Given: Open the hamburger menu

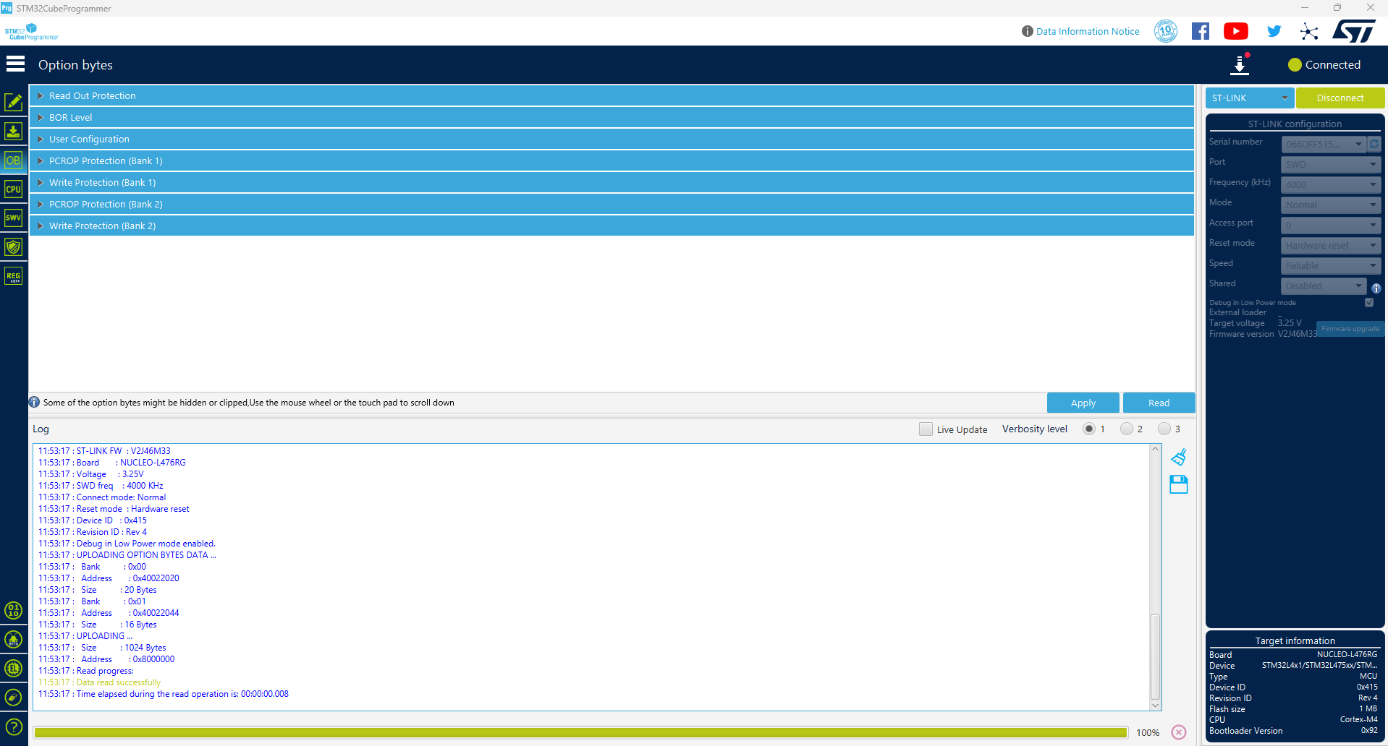Looking at the screenshot, I should pyautogui.click(x=15, y=64).
